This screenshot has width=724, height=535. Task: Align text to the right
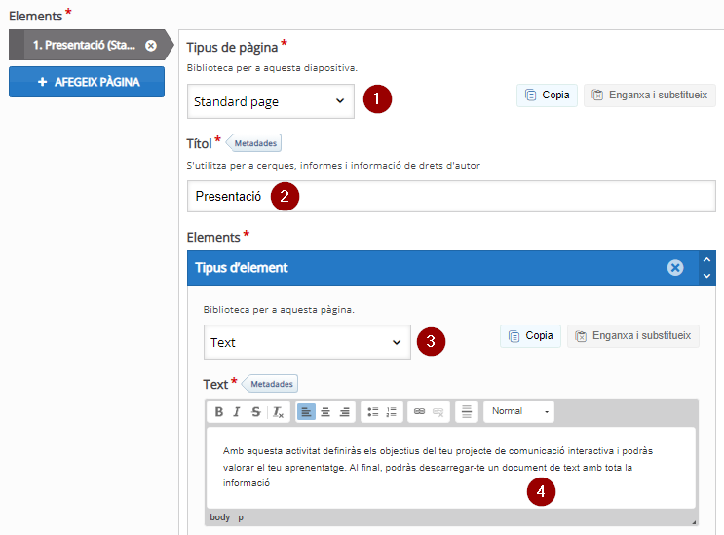(344, 412)
